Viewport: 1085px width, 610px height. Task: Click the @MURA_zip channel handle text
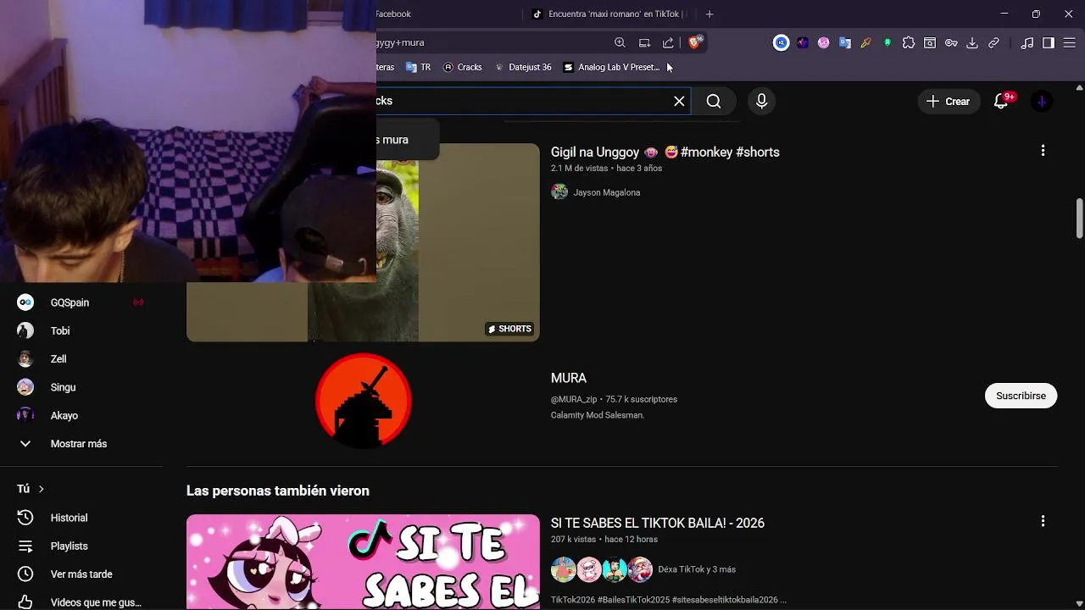574,399
